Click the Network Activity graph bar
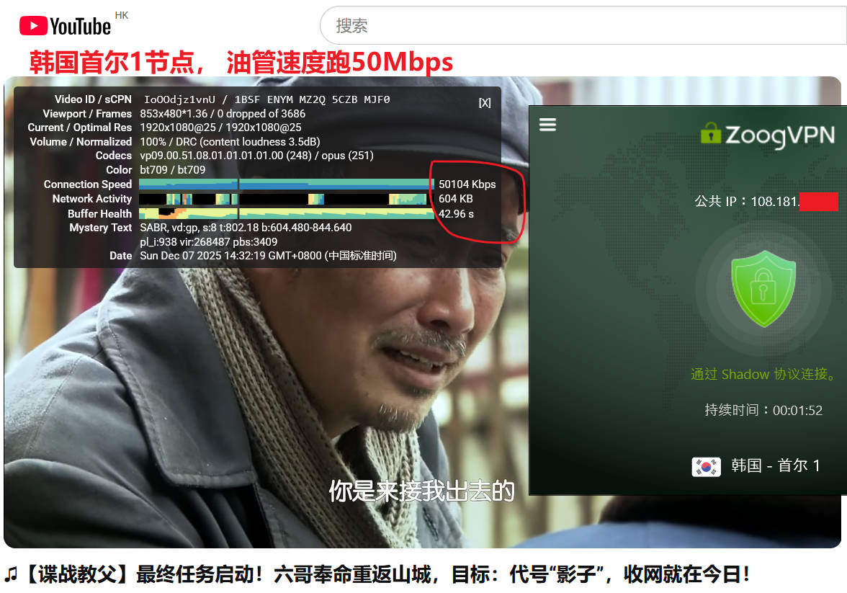This screenshot has width=847, height=593. pyautogui.click(x=286, y=199)
